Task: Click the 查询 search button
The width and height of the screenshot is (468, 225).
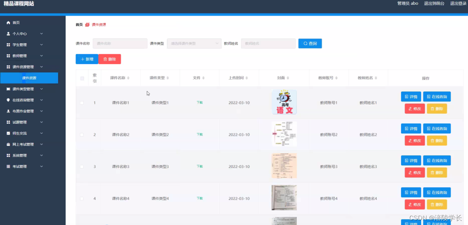Action: click(310, 44)
